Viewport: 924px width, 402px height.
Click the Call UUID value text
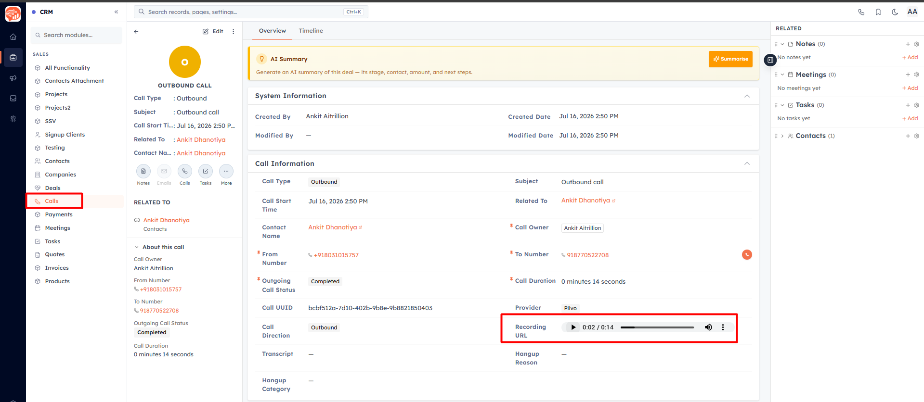(370, 308)
